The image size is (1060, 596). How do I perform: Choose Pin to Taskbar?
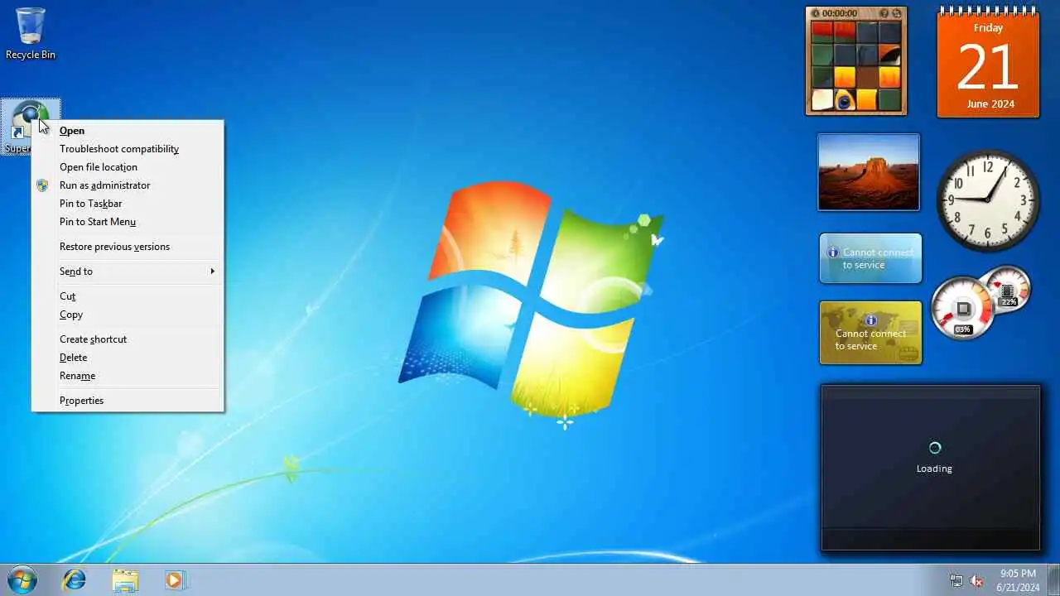click(128, 204)
